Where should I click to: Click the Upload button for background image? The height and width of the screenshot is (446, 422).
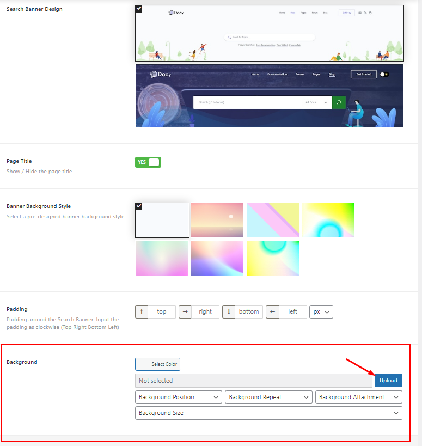[x=388, y=381]
